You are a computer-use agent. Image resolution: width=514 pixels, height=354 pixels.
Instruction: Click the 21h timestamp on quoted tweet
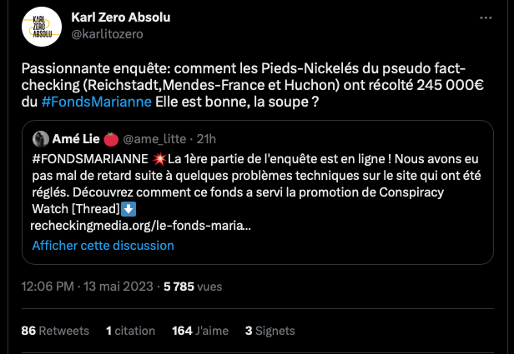pos(205,138)
